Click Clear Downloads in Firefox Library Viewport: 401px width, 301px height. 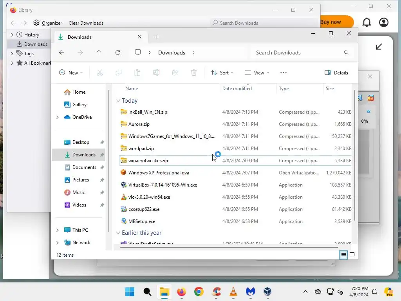pyautogui.click(x=86, y=23)
